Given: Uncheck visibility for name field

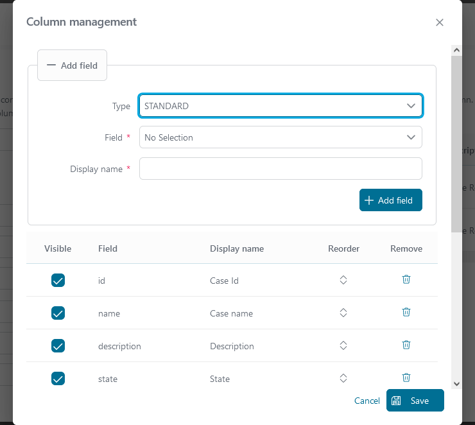Looking at the screenshot, I should point(58,313).
